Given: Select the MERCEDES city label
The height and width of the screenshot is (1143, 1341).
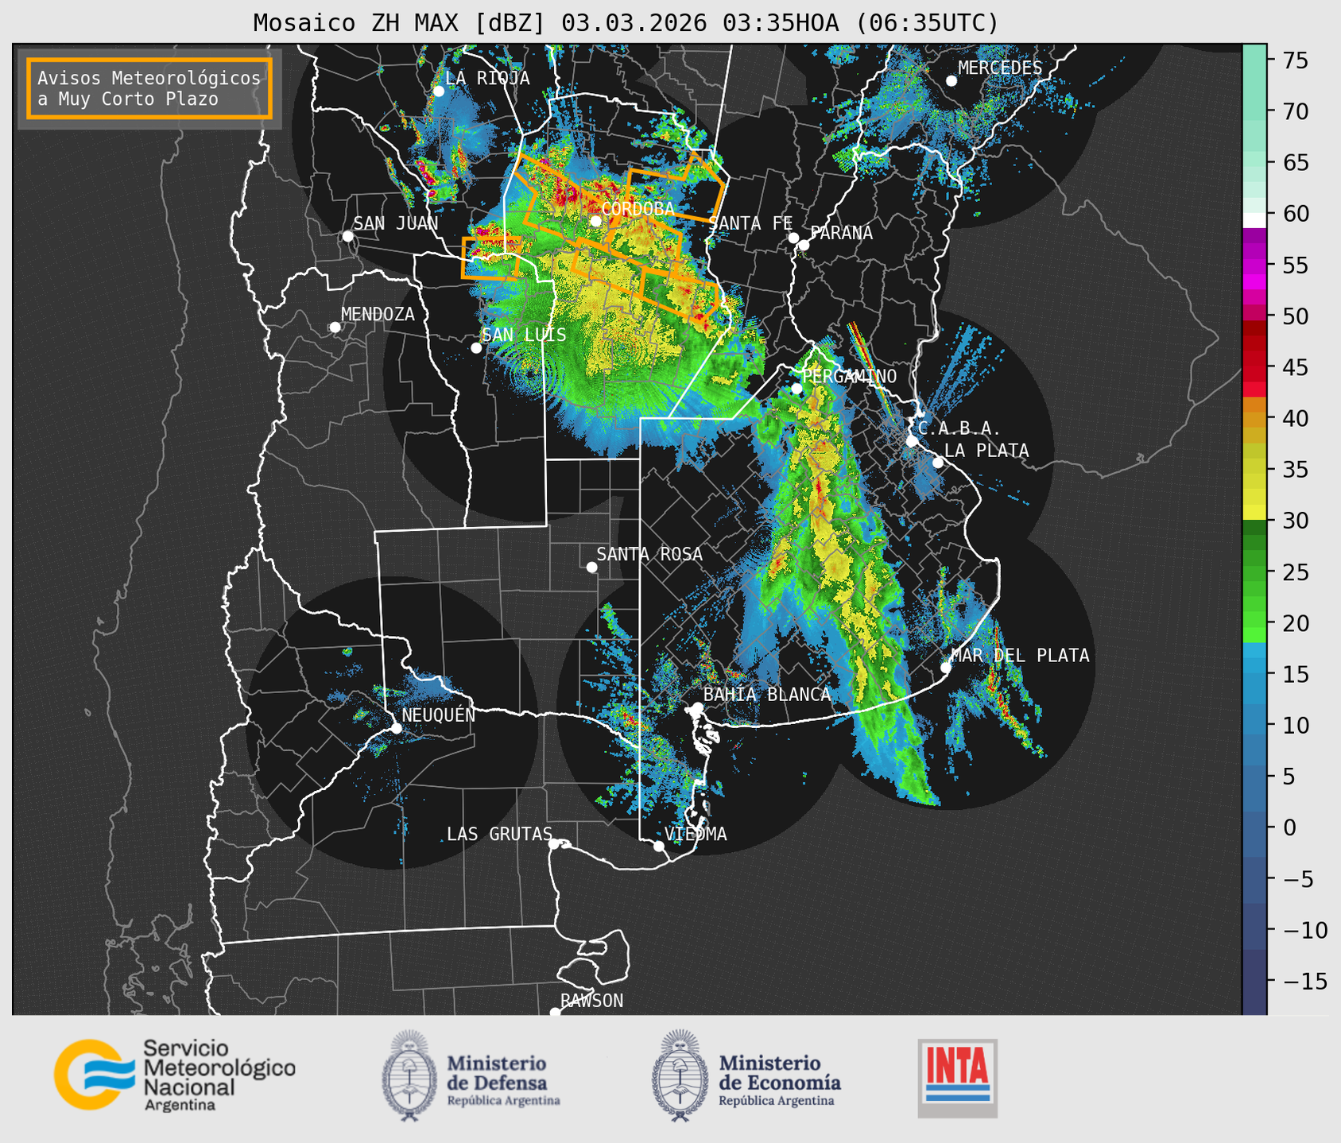Looking at the screenshot, I should [x=1000, y=68].
